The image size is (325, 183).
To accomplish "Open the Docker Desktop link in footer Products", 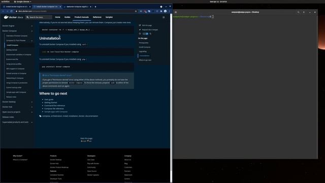I will pyautogui.click(x=56, y=160).
